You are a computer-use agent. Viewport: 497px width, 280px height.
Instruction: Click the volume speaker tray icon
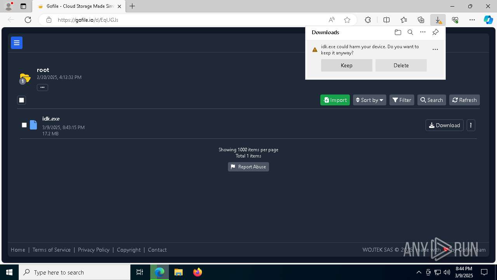(x=447, y=272)
